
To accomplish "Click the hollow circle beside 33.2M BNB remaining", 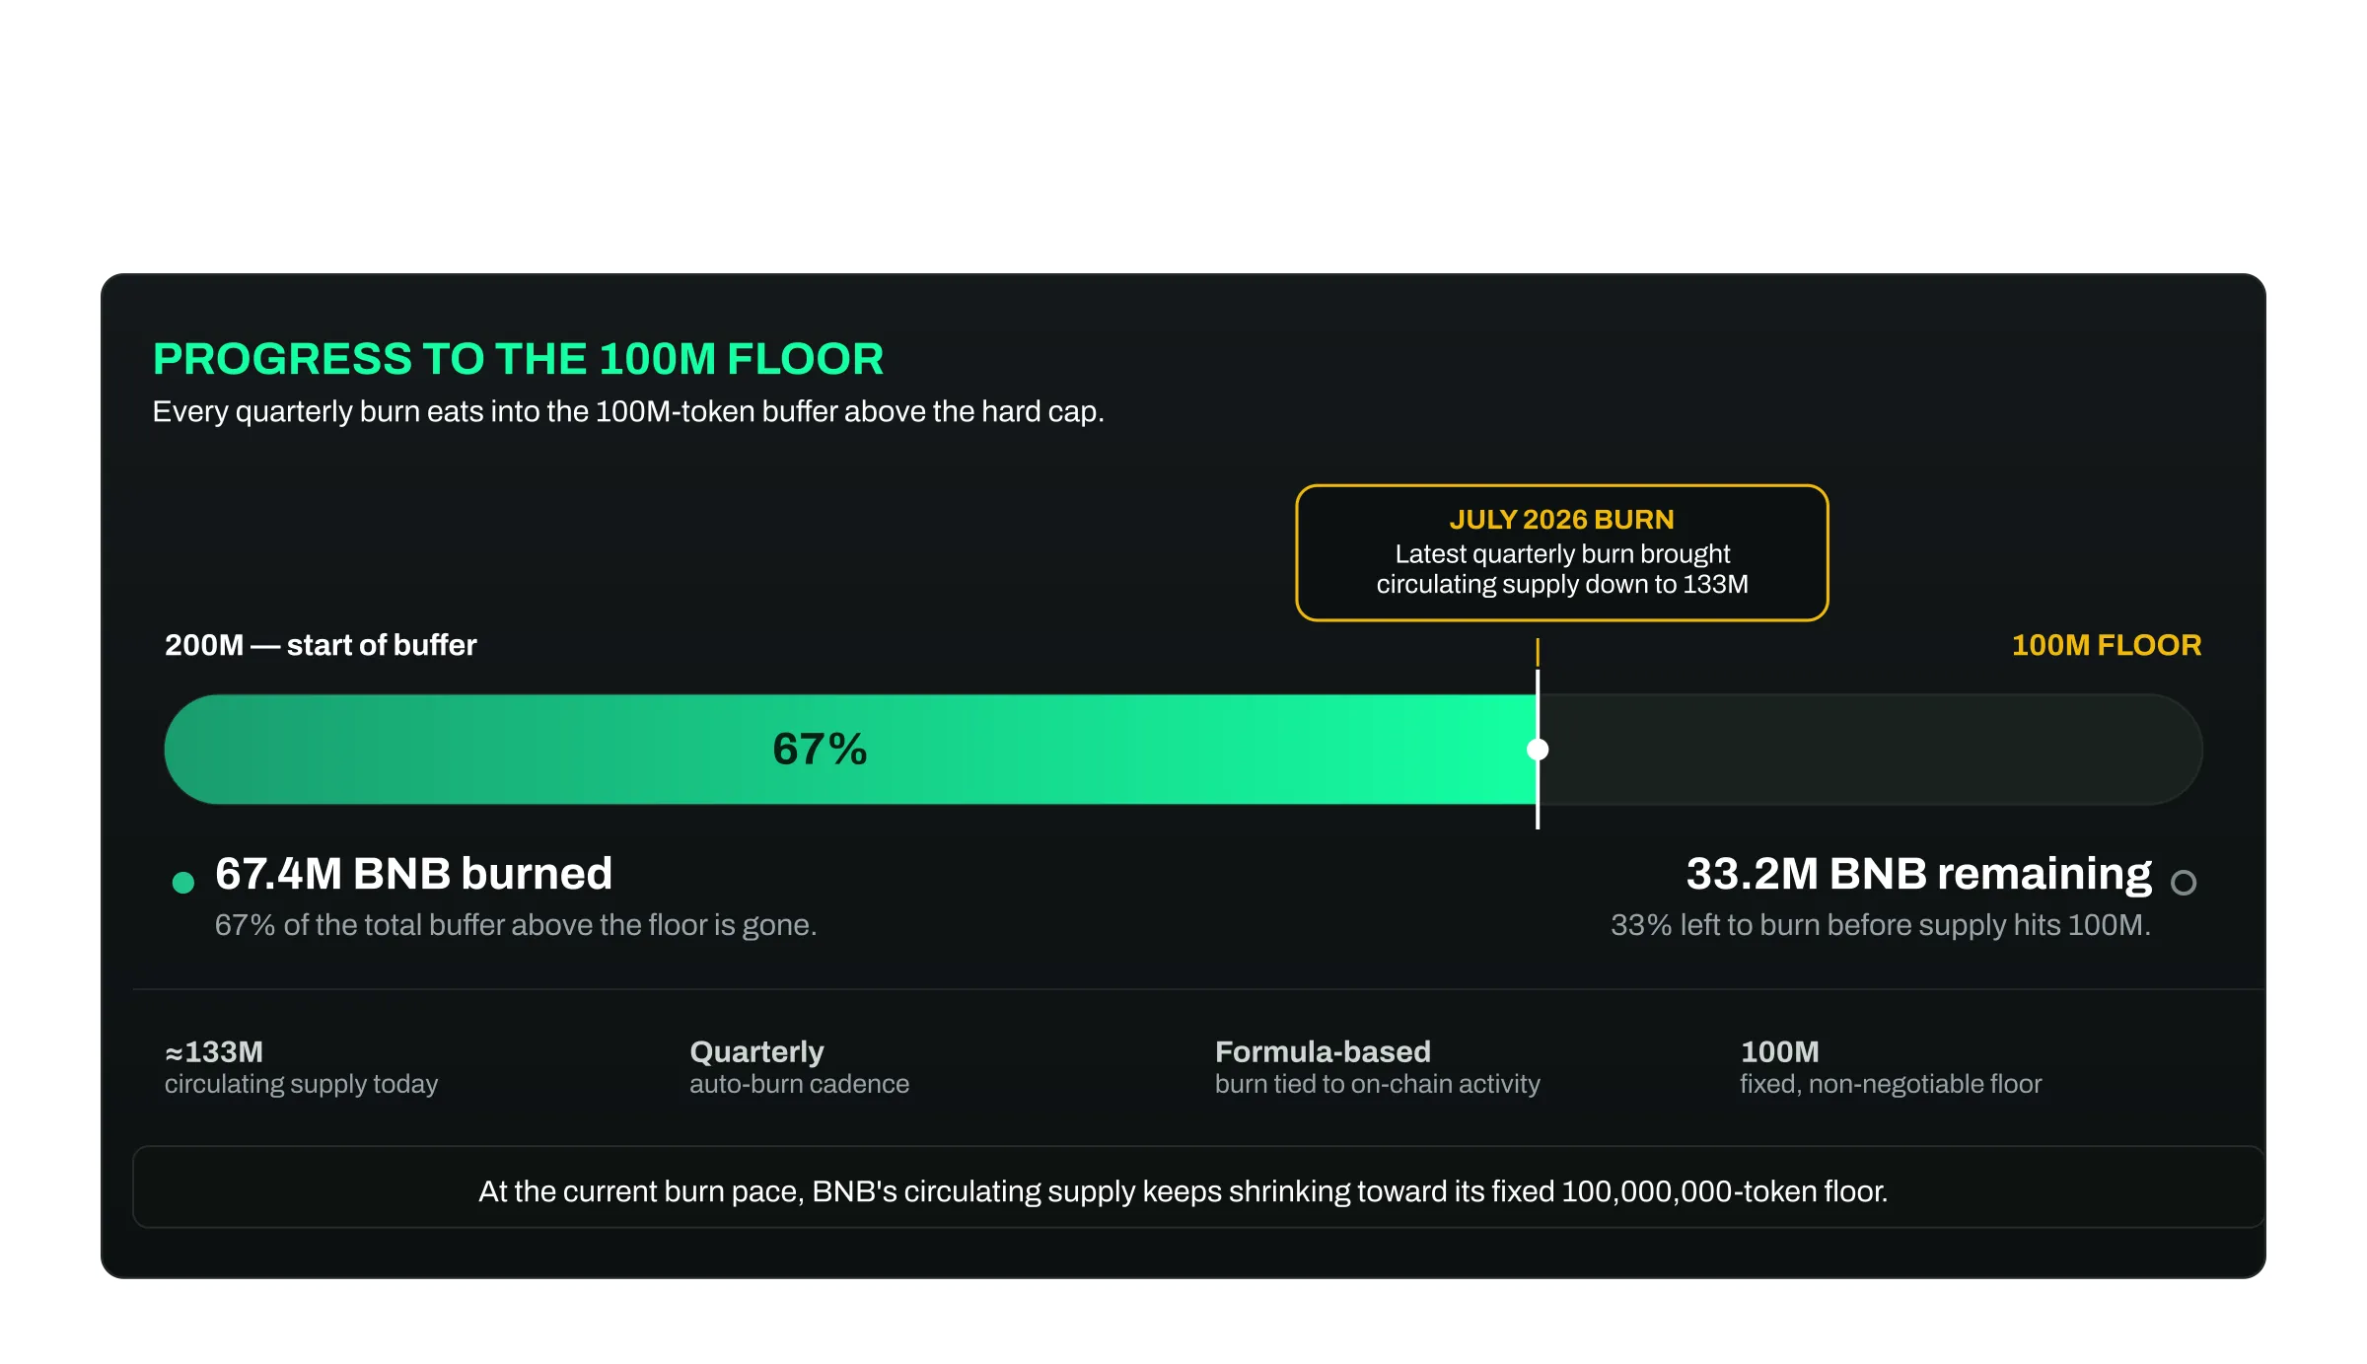I will pyautogui.click(x=2184, y=882).
